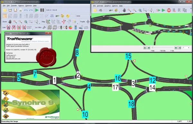193x124 pixels.
Task: Select the pan hand tool in Synchro Zoom toolbar
Action: coord(10,22)
